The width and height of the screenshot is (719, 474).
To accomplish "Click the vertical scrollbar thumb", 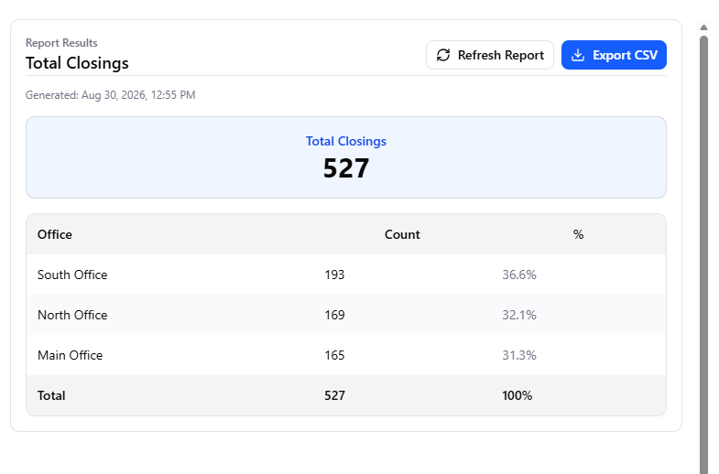I will point(703,254).
